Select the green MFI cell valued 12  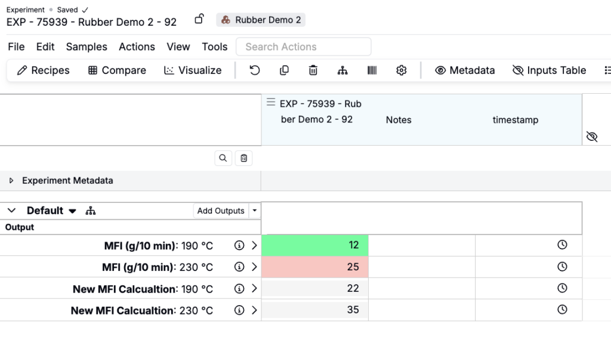315,245
